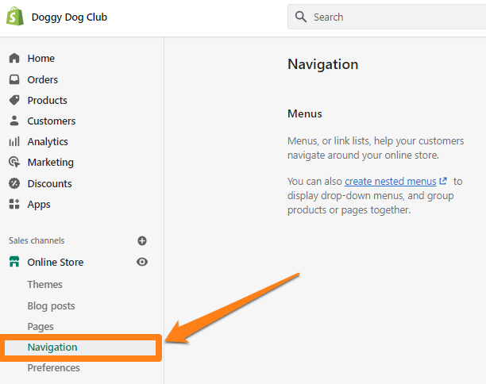The image size is (486, 384).
Task: Click the Customers person icon
Action: [x=14, y=121]
